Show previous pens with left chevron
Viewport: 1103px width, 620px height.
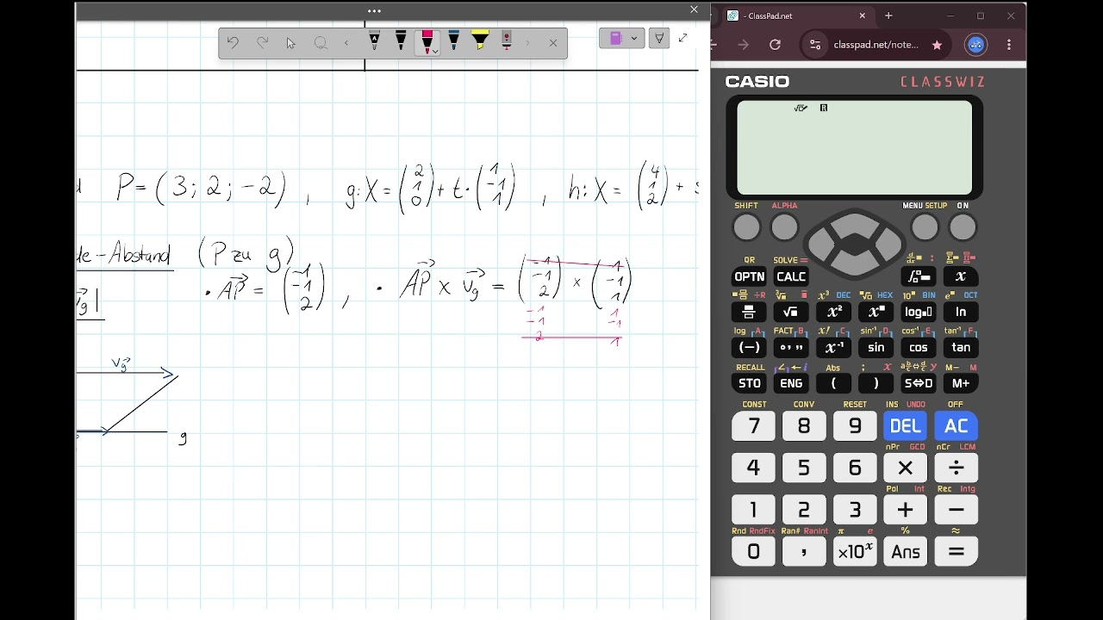pyautogui.click(x=346, y=42)
